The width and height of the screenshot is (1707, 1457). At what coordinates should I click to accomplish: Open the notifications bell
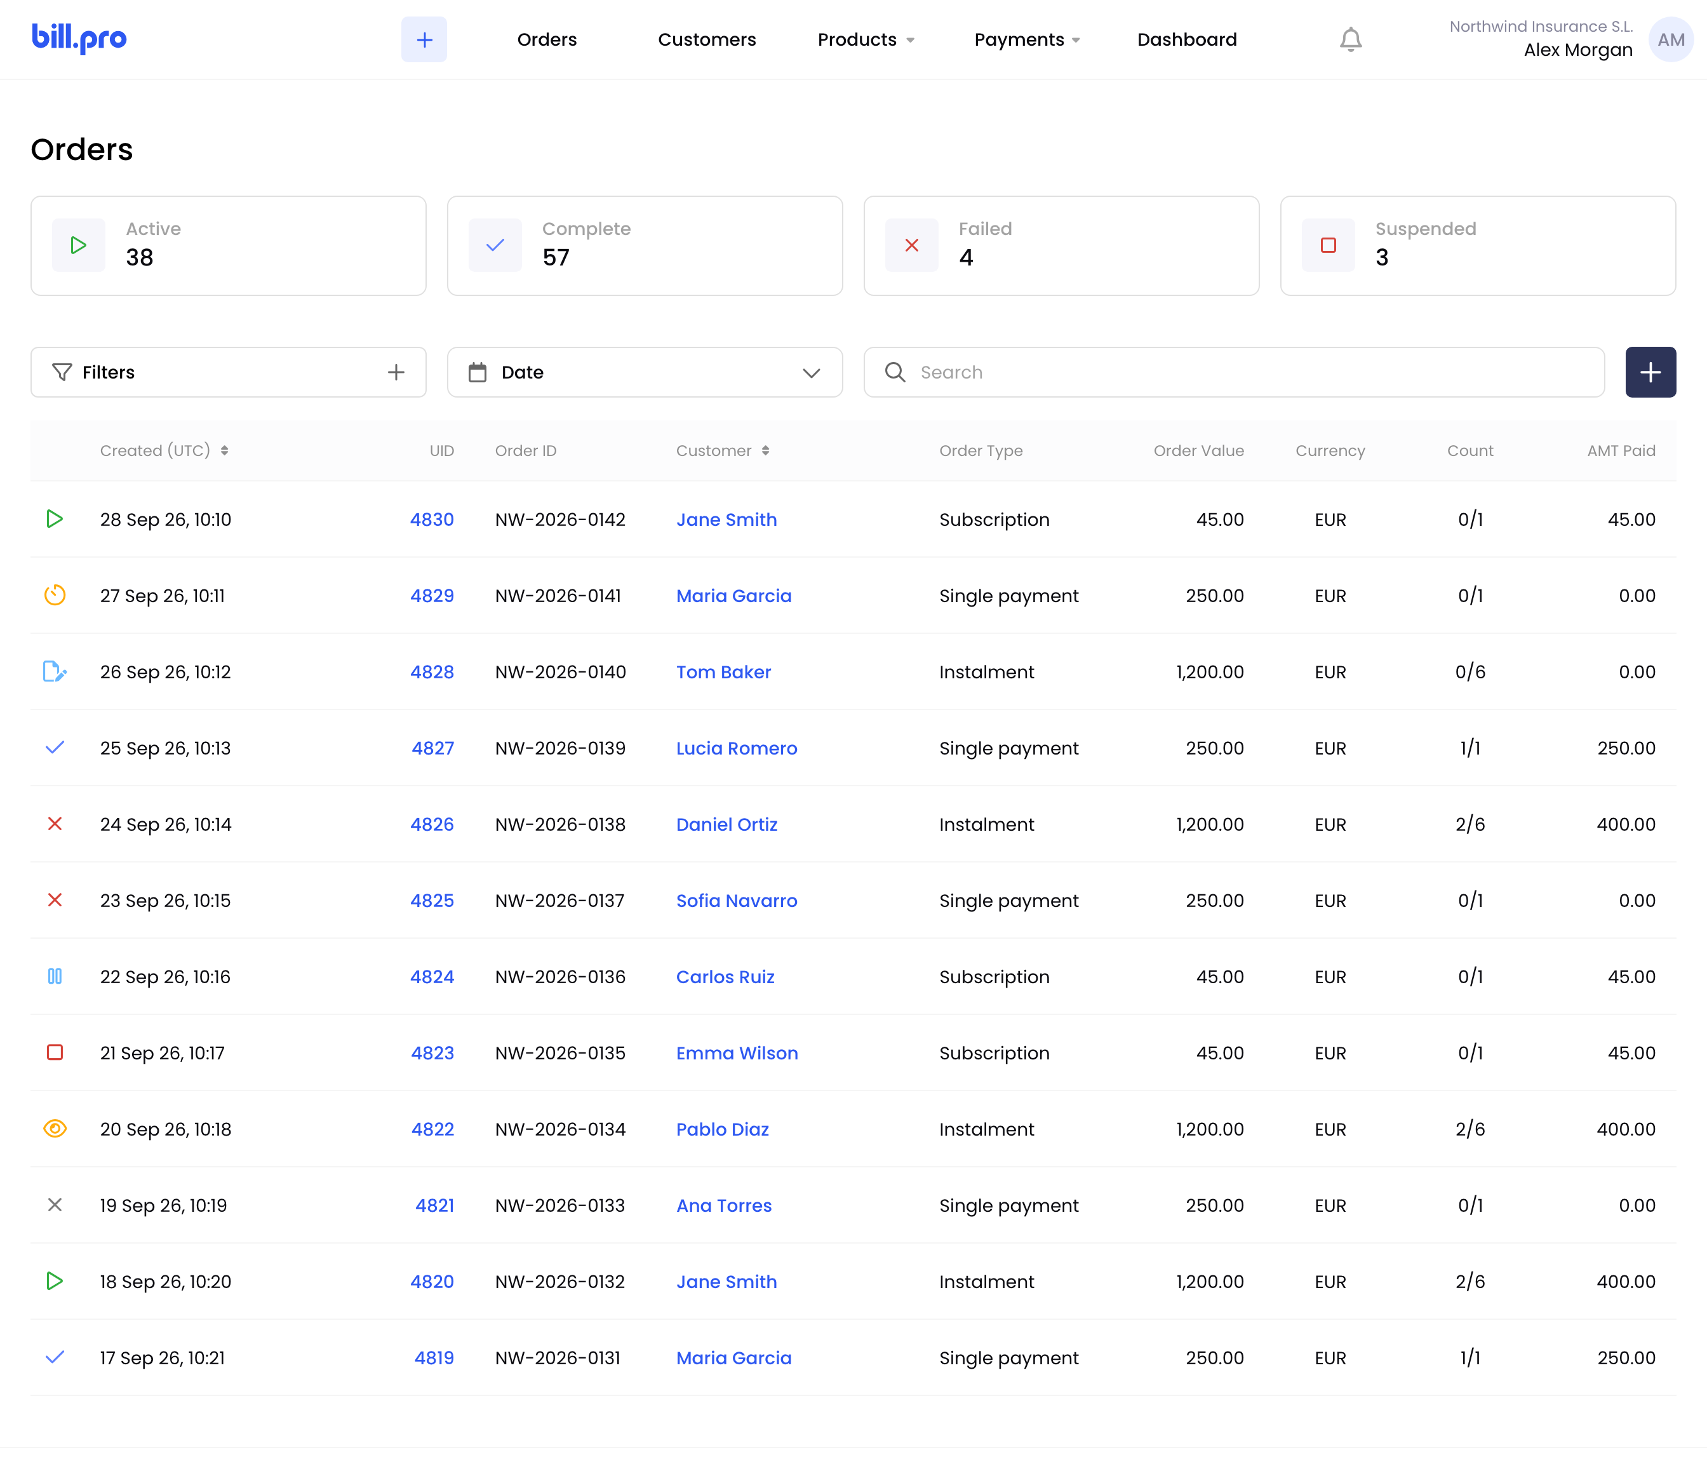pyautogui.click(x=1350, y=39)
